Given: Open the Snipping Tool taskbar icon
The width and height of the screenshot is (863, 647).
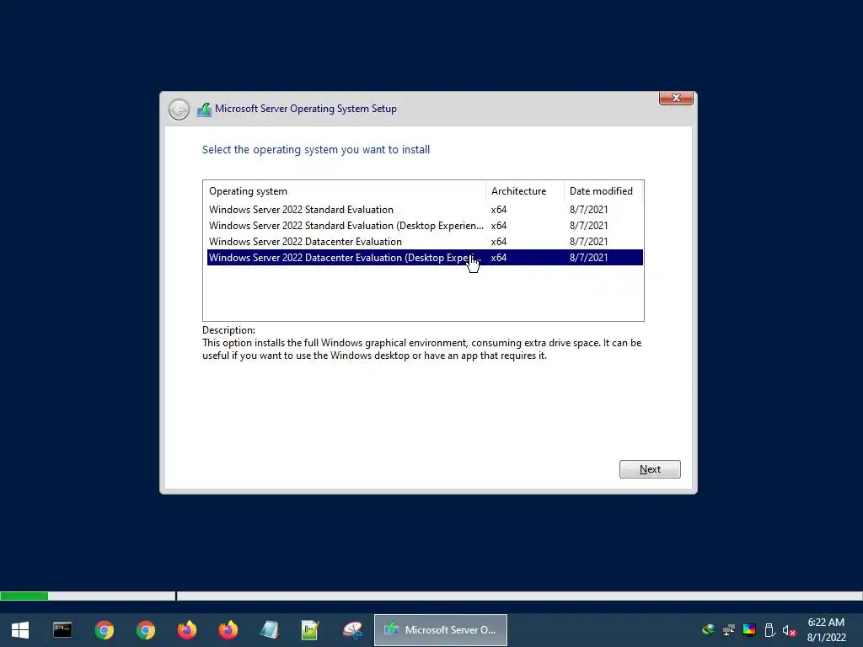Looking at the screenshot, I should coord(352,630).
